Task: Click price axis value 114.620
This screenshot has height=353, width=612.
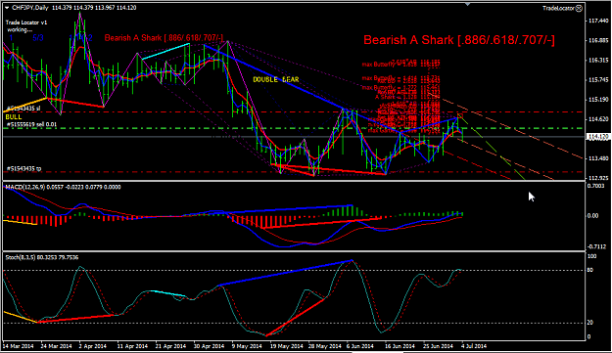Action: tap(597, 119)
